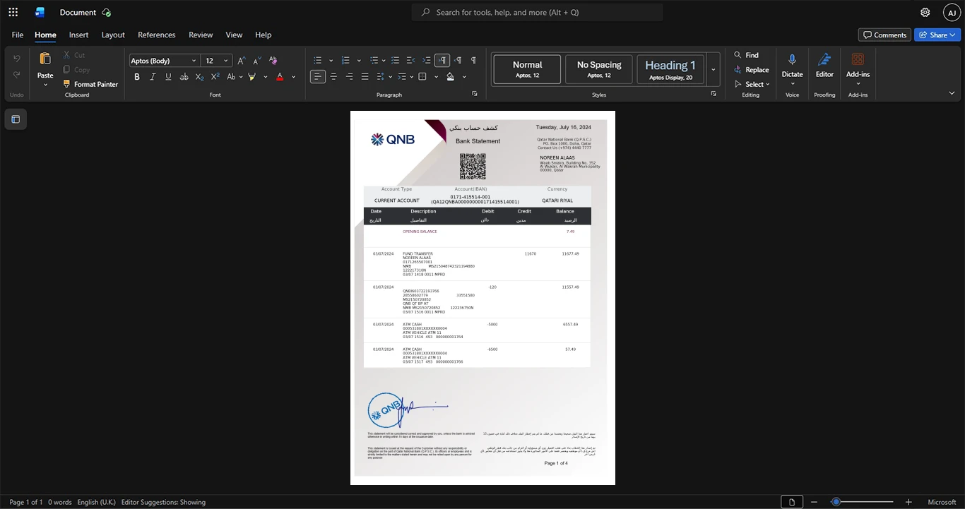Click the Add-ins icon

858,59
